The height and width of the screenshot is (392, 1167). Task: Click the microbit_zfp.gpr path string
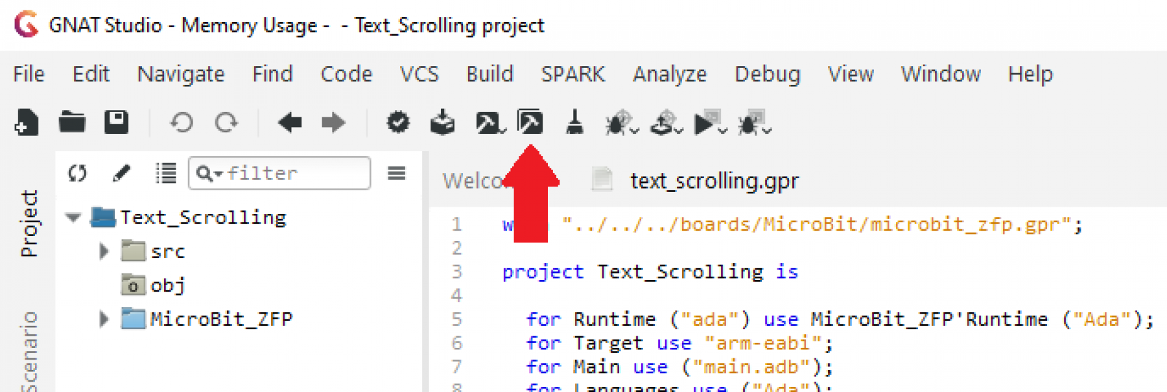pyautogui.click(x=816, y=224)
